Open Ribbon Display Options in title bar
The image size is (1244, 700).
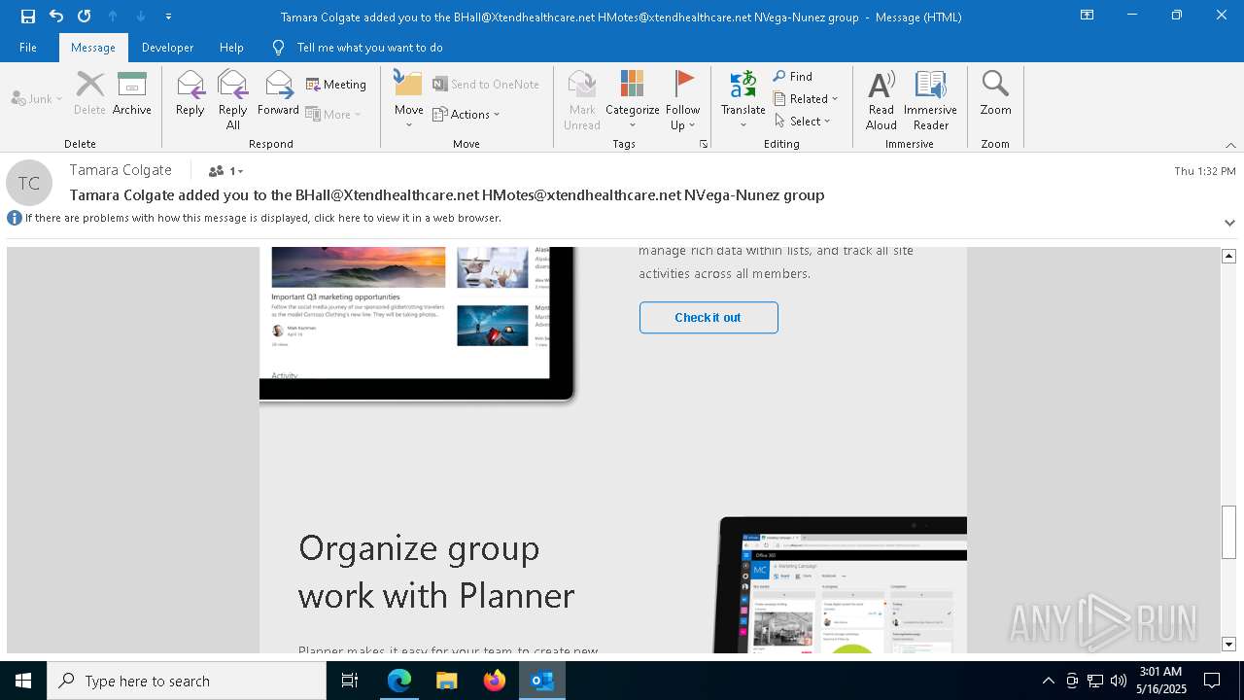1087,16
